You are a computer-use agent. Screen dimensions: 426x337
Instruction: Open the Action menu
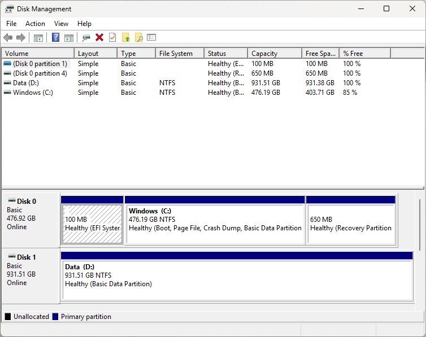pyautogui.click(x=36, y=24)
